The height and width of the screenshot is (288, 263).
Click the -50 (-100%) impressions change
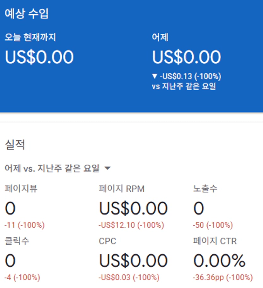(x=213, y=225)
